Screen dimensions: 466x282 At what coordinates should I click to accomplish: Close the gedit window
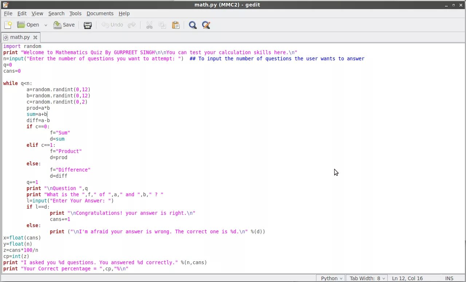pos(461,5)
